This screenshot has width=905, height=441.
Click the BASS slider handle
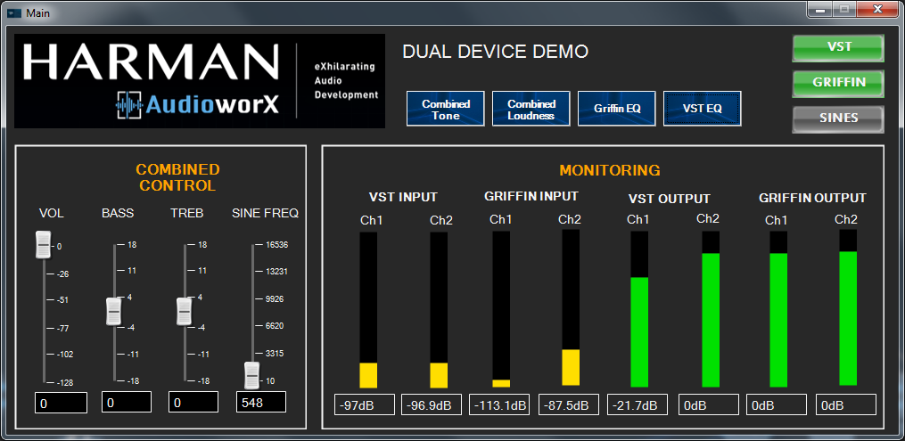click(x=114, y=312)
